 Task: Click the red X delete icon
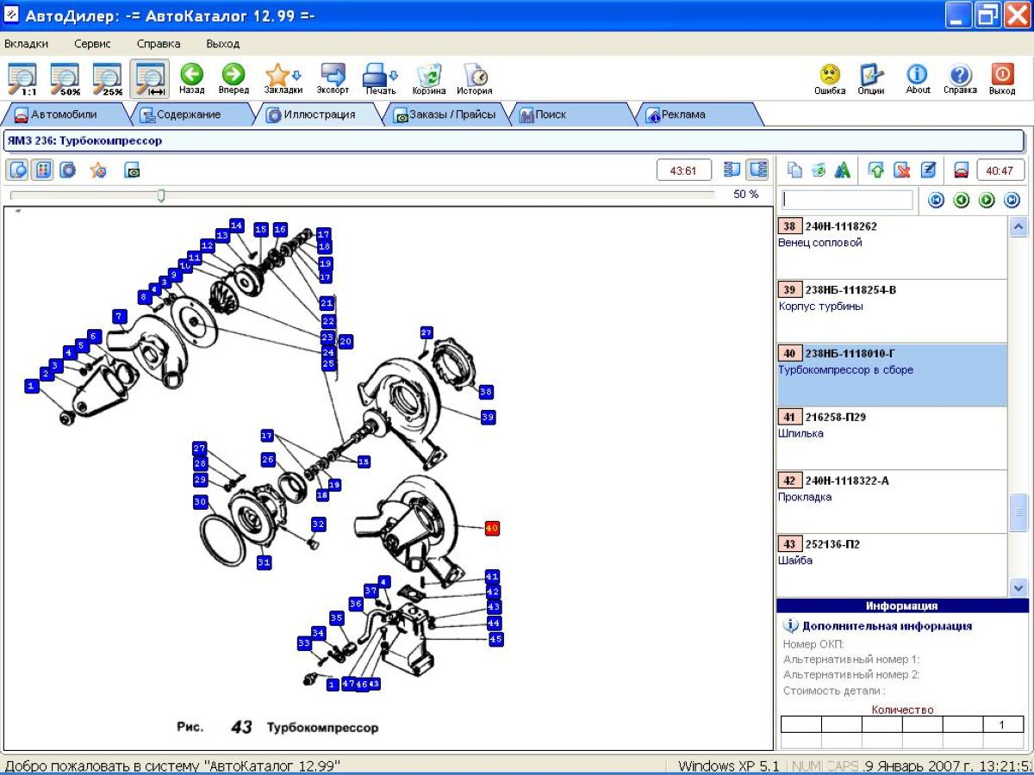click(x=901, y=170)
